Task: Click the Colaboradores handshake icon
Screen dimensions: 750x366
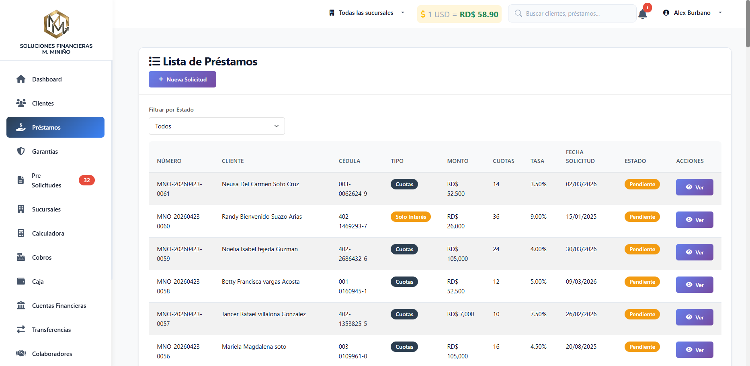Action: coord(21,354)
